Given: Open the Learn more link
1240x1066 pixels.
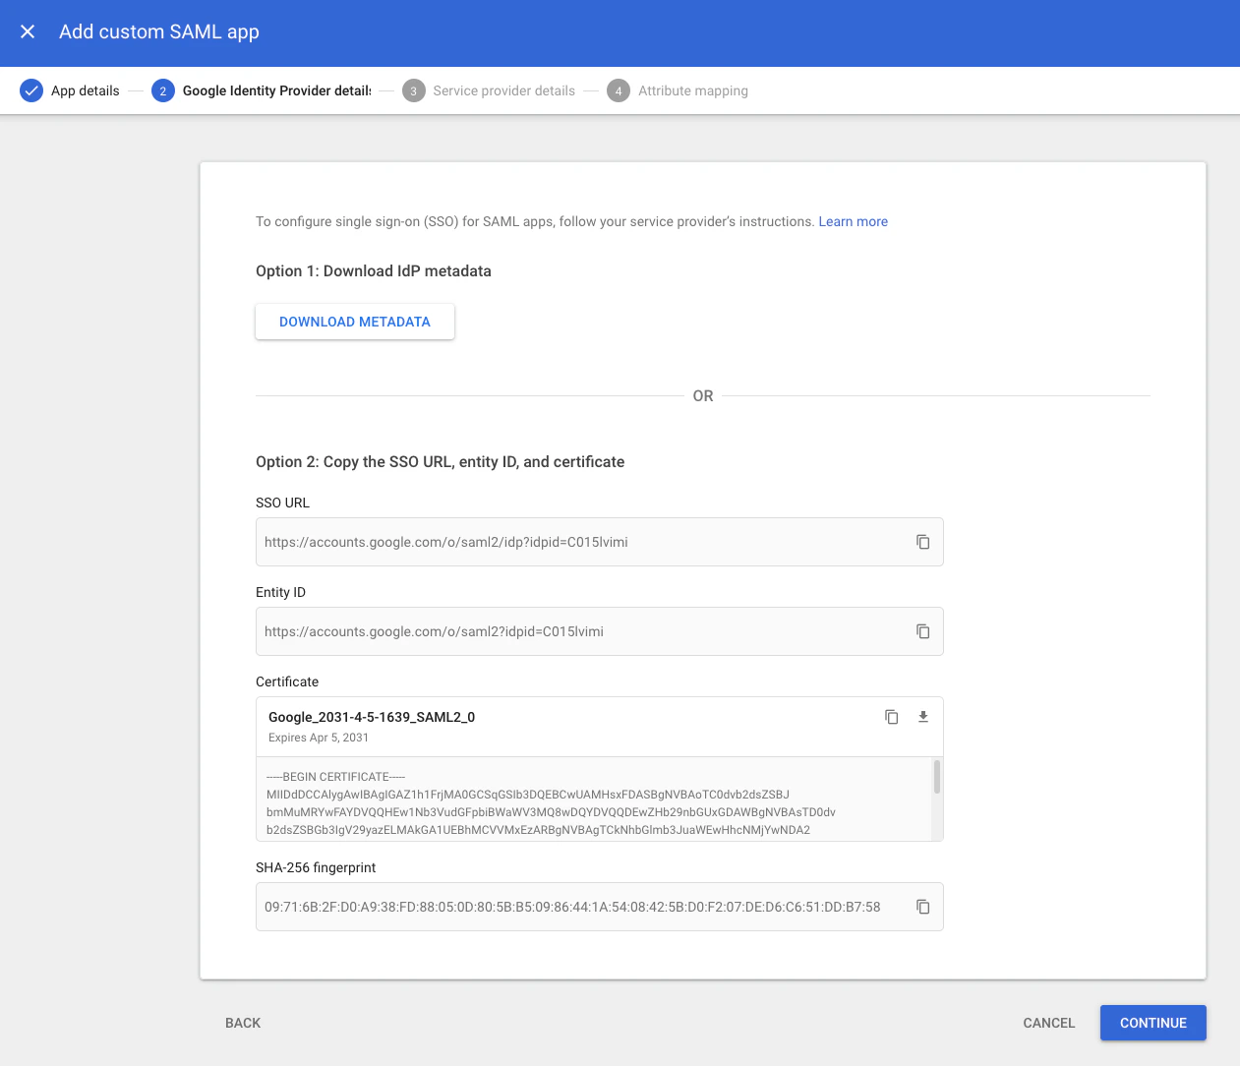Looking at the screenshot, I should pos(853,221).
